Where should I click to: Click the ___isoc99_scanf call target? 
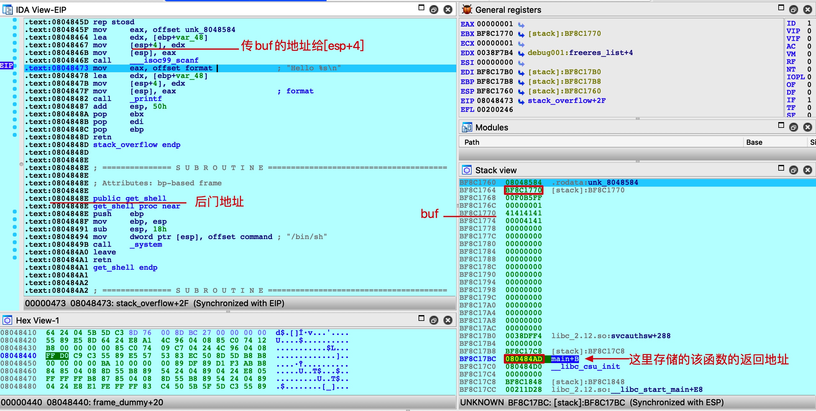tap(164, 60)
